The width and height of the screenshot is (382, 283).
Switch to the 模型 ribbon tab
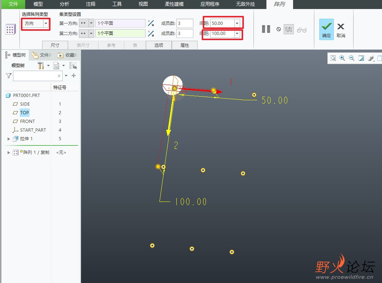(x=38, y=4)
